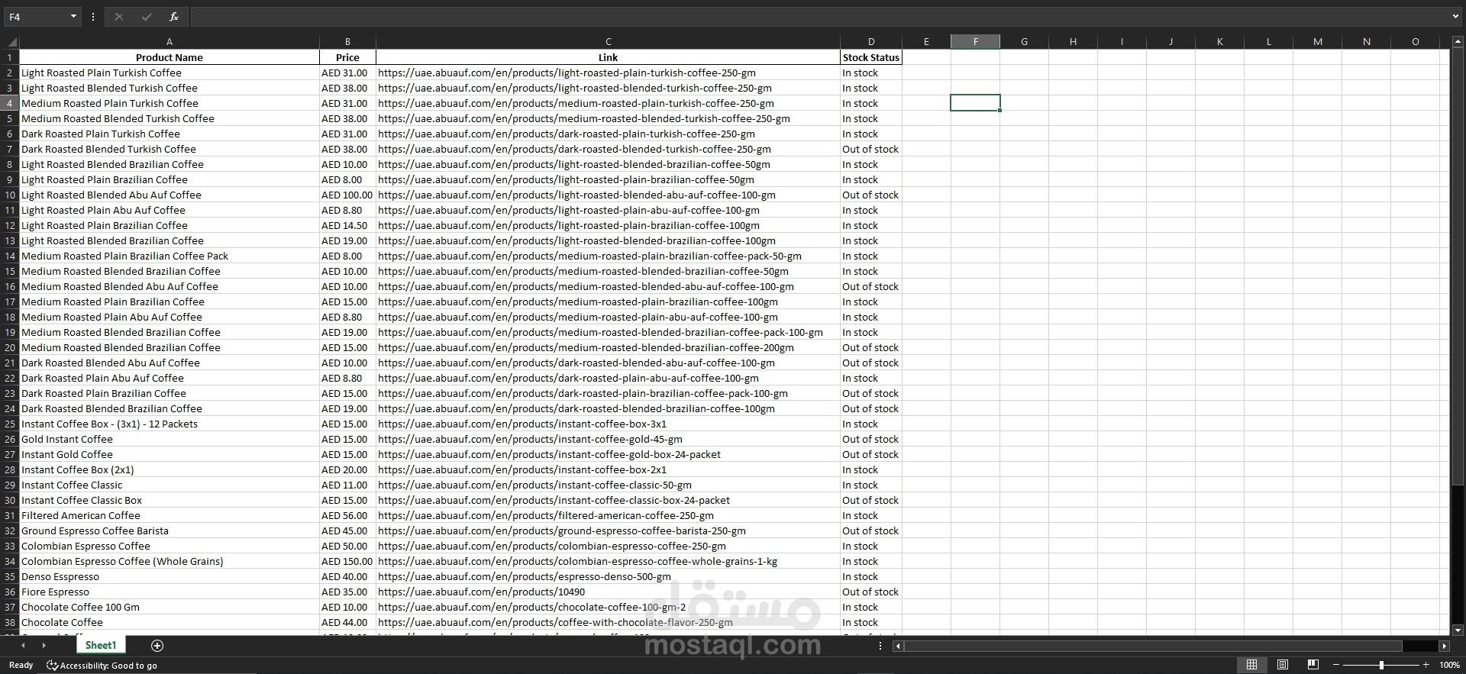Click the zoom out minus button

click(1336, 665)
